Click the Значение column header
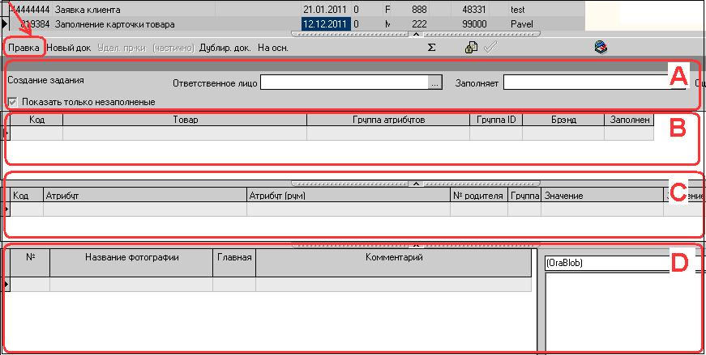This screenshot has height=355, width=706. pyautogui.click(x=602, y=196)
